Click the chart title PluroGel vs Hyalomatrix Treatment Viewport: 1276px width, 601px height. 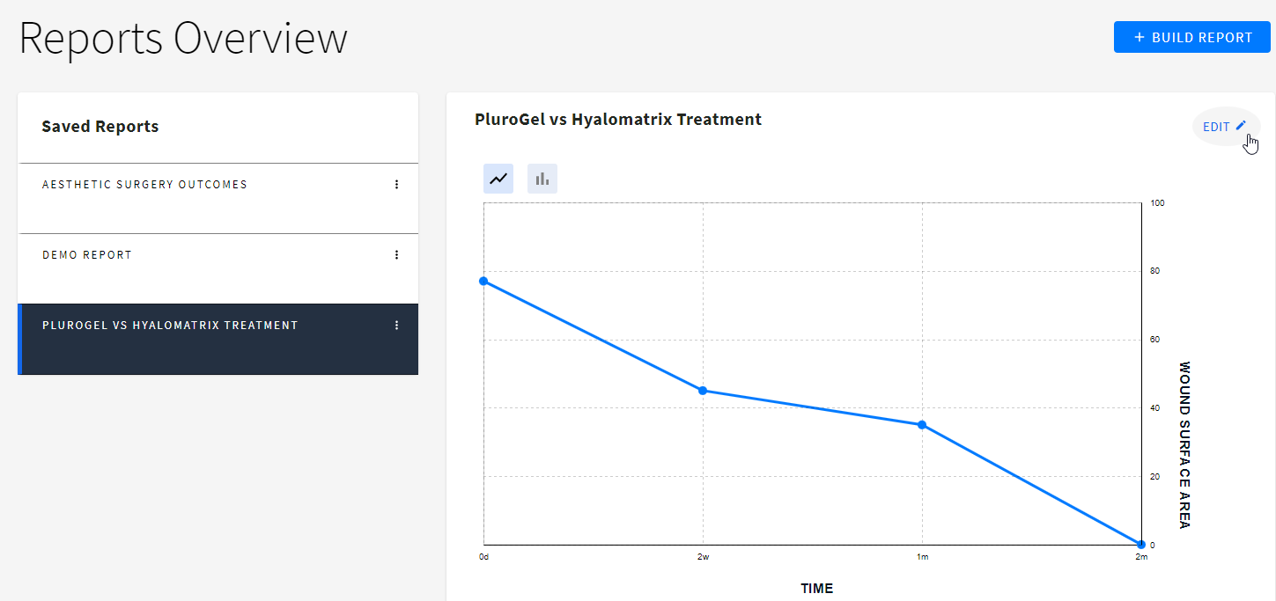(x=617, y=120)
